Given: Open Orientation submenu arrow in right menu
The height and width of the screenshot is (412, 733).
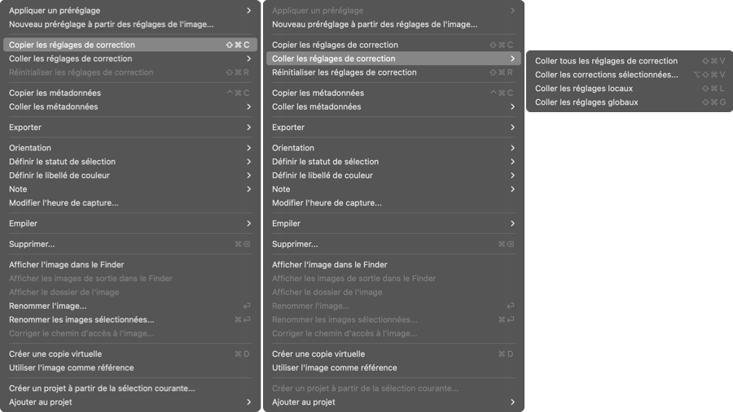Looking at the screenshot, I should (512, 148).
